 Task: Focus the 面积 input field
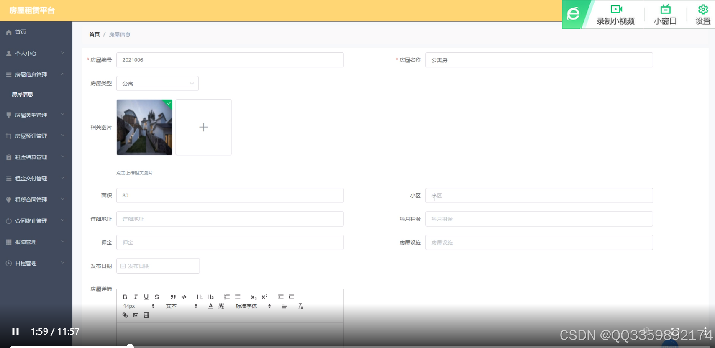point(230,195)
